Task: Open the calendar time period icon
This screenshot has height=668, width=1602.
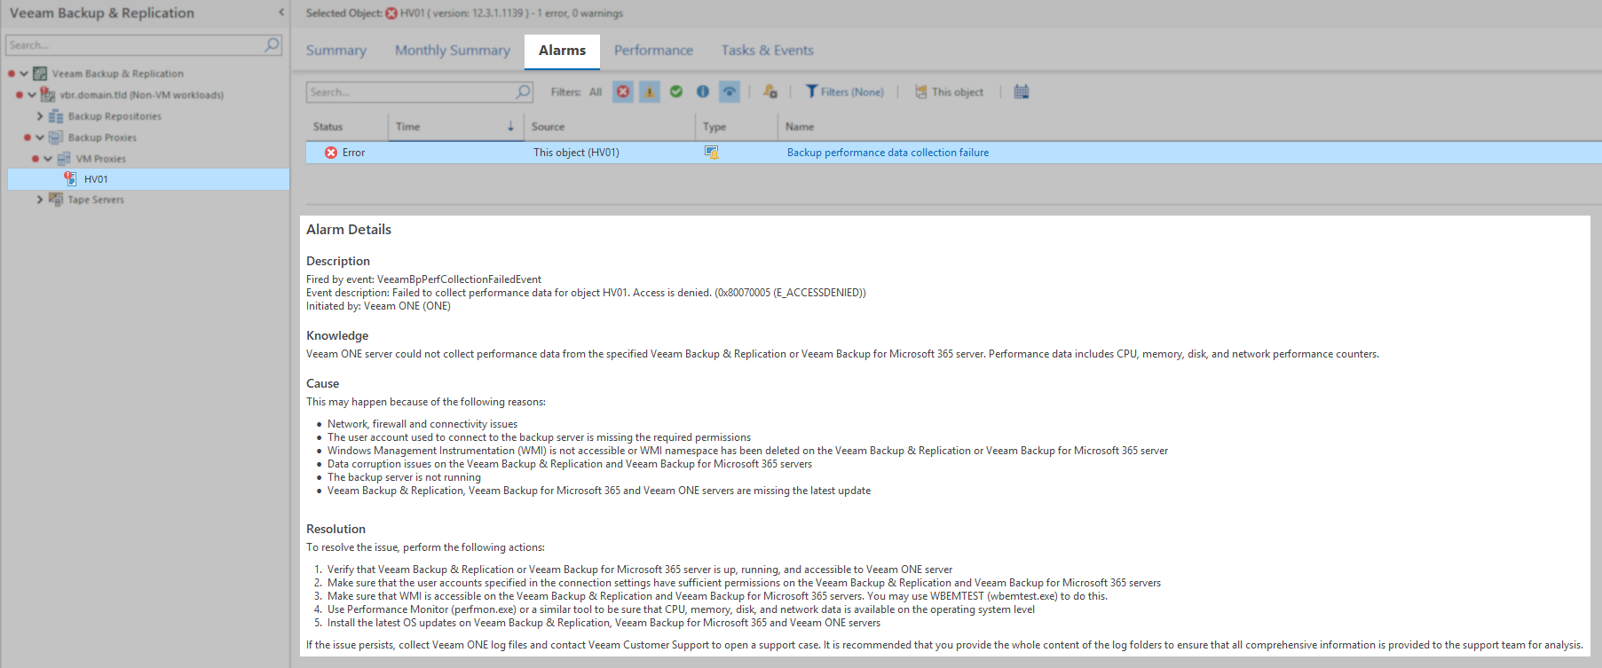Action: (x=1022, y=92)
